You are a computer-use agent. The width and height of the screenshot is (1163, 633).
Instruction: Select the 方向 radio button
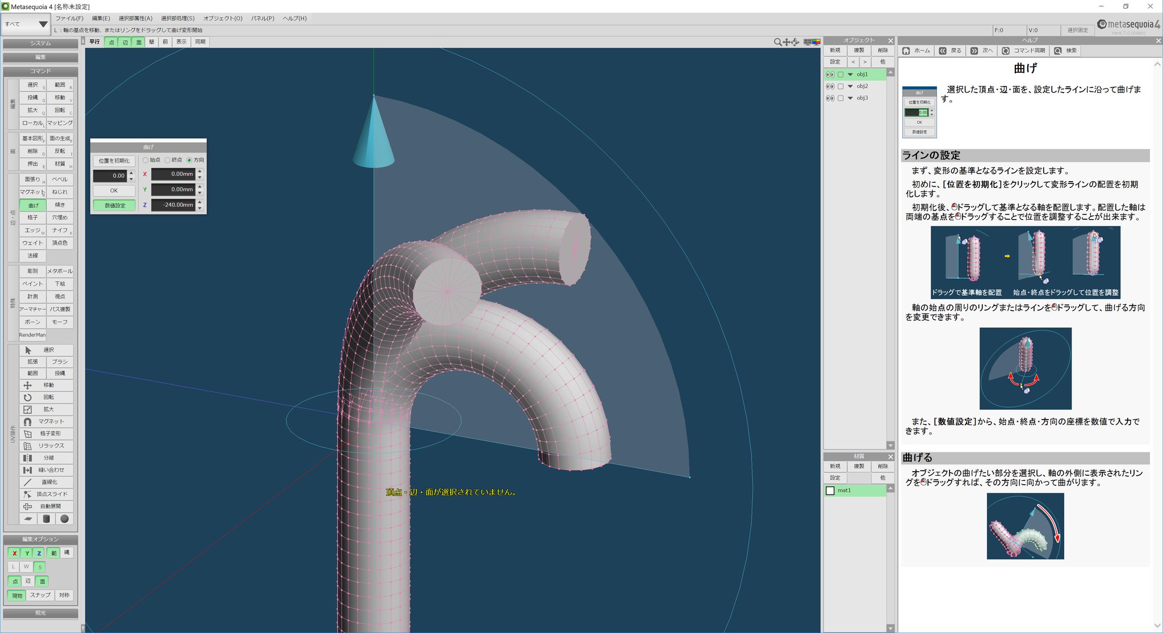point(189,160)
